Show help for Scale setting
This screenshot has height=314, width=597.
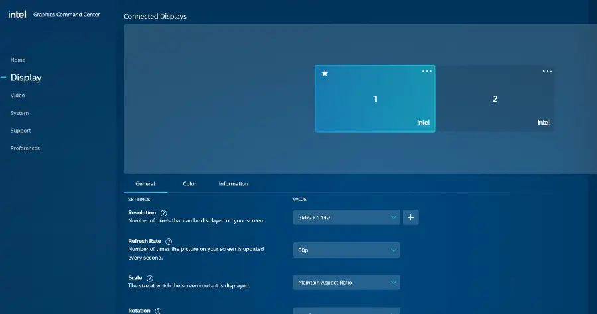pos(150,278)
